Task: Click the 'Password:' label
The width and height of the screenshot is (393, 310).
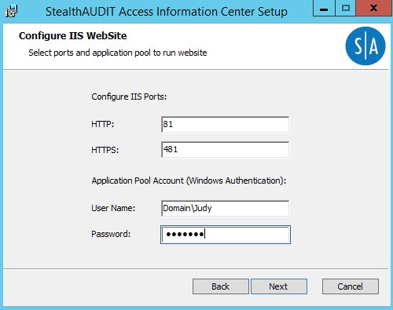Action: point(111,234)
